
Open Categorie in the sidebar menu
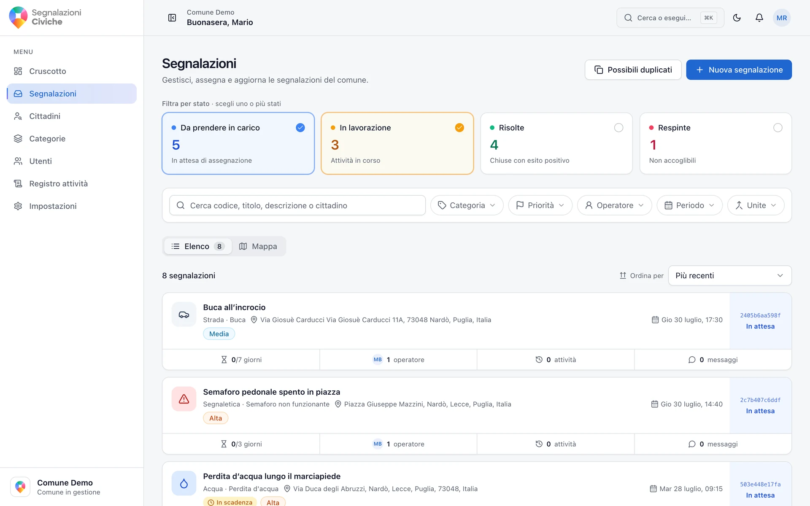tap(72, 139)
